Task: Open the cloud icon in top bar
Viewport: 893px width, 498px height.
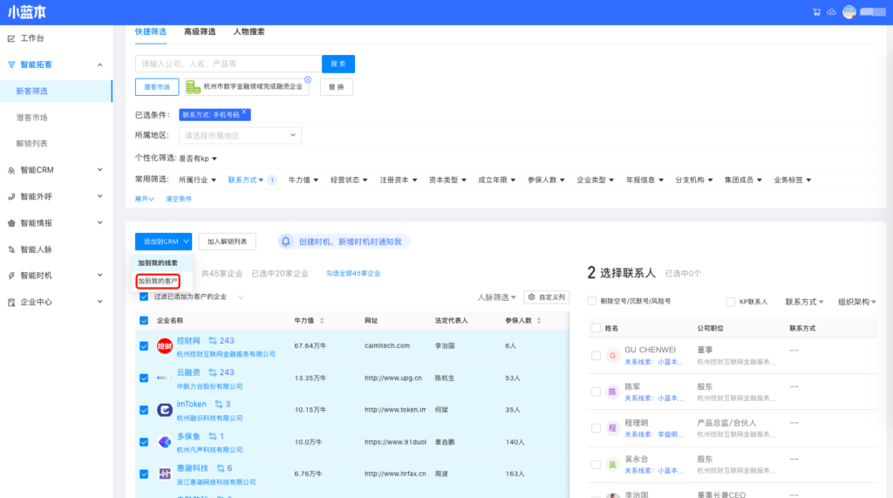Action: pos(831,12)
